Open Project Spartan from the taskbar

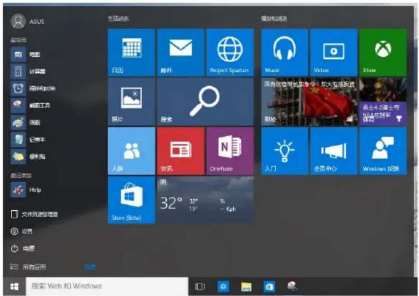(223, 287)
